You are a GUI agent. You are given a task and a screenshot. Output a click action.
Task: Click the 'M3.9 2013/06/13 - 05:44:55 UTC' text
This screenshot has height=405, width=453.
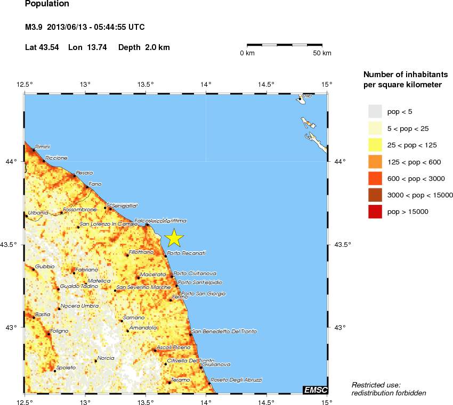click(x=85, y=27)
